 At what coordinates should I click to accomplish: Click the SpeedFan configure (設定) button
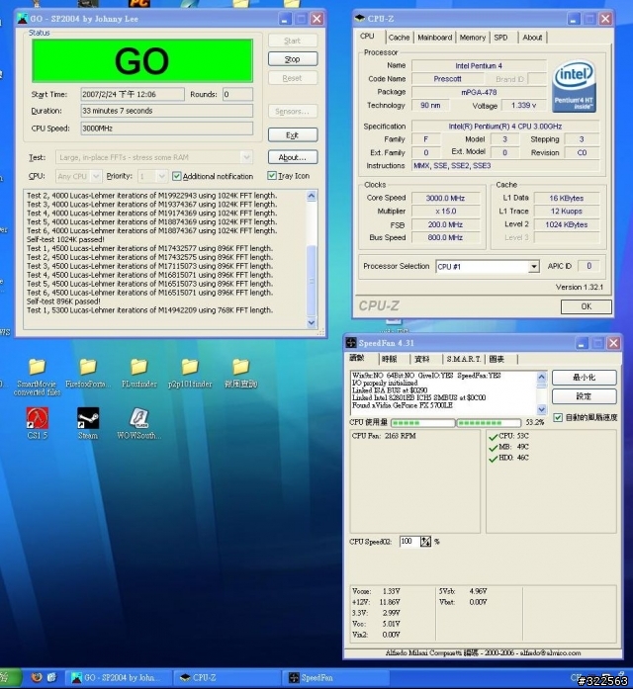(x=585, y=396)
